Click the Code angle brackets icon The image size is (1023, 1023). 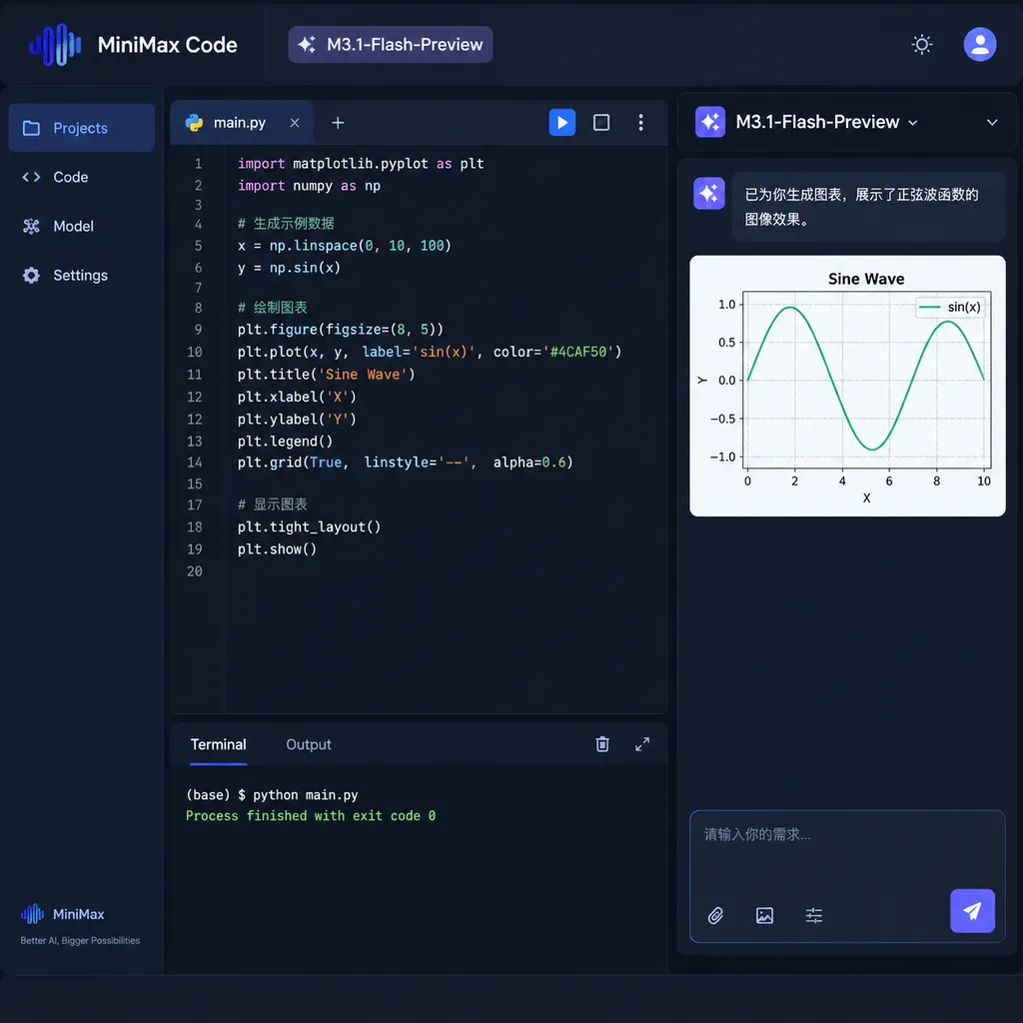pos(31,177)
